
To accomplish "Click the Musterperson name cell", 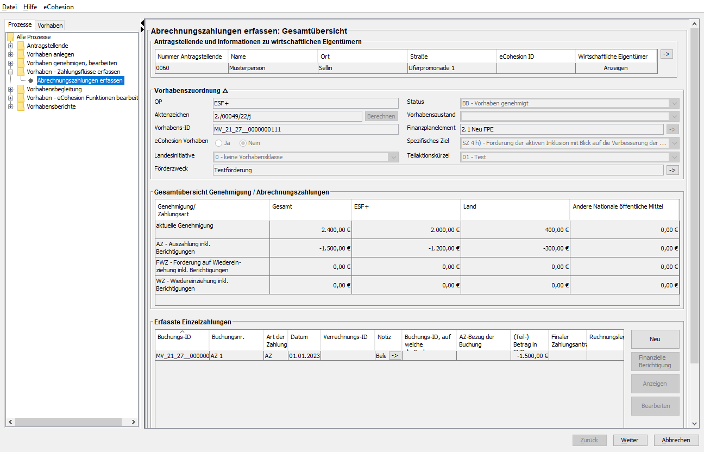I will point(273,68).
